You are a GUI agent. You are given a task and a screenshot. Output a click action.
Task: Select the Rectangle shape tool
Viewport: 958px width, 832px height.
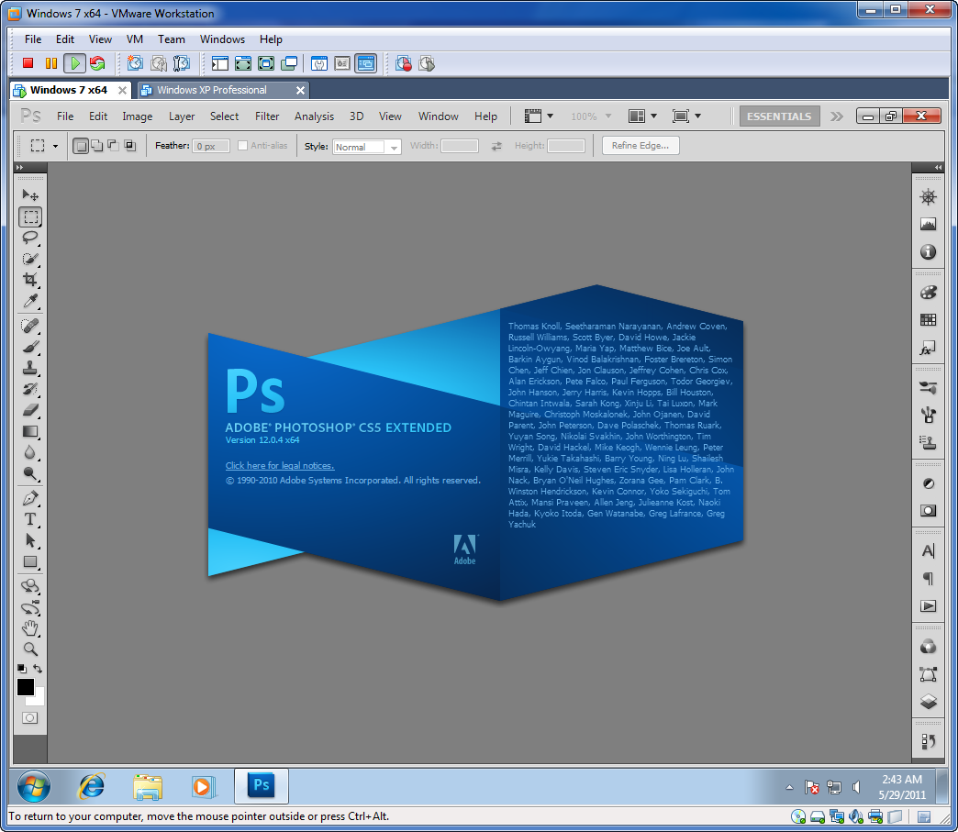30,561
